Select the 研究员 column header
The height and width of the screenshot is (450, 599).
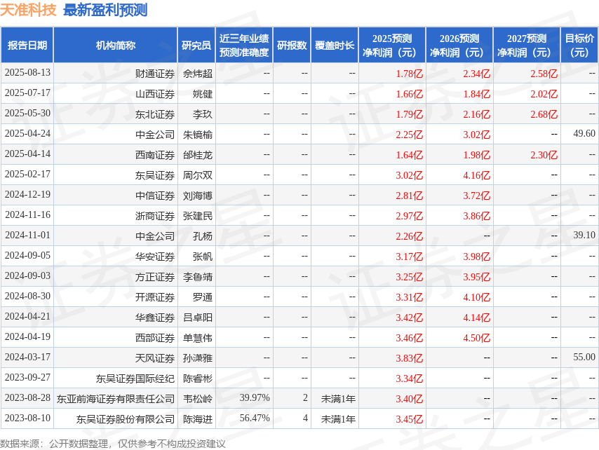pyautogui.click(x=196, y=45)
